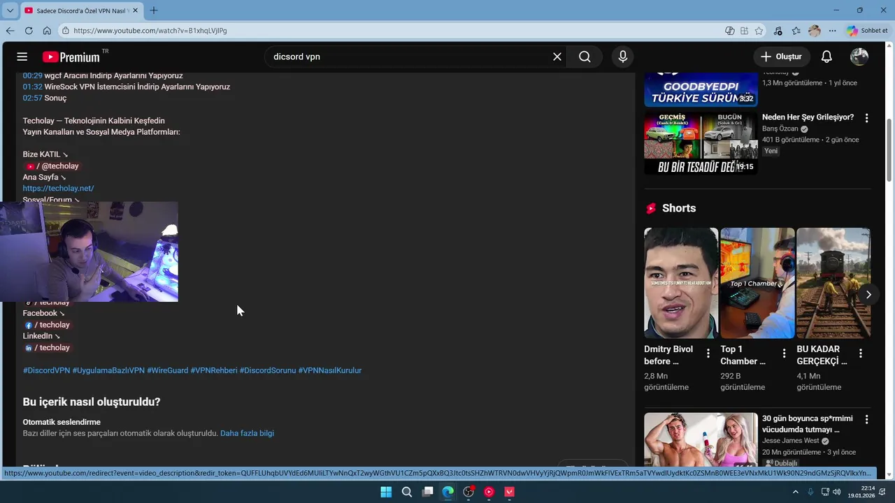The width and height of the screenshot is (895, 503).
Task: Open the YouTube account avatar menu
Action: click(859, 57)
